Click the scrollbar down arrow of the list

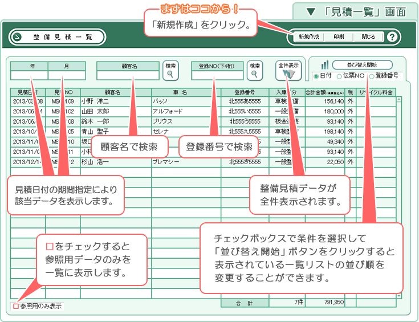399,296
